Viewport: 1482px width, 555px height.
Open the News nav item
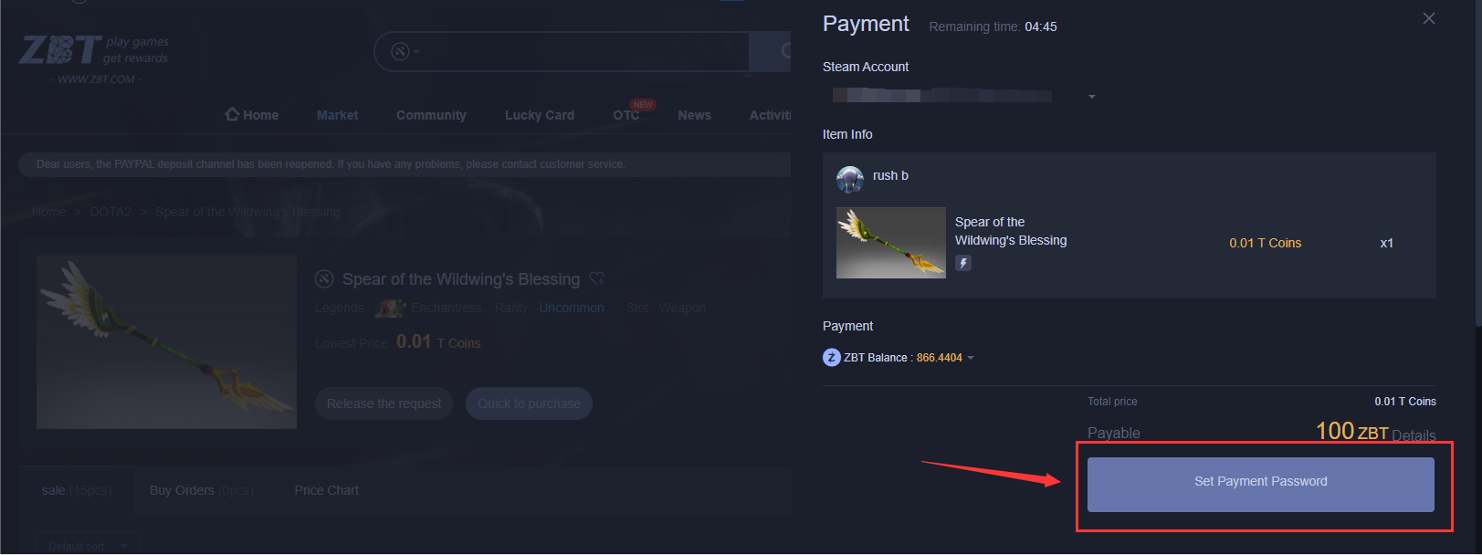(695, 115)
